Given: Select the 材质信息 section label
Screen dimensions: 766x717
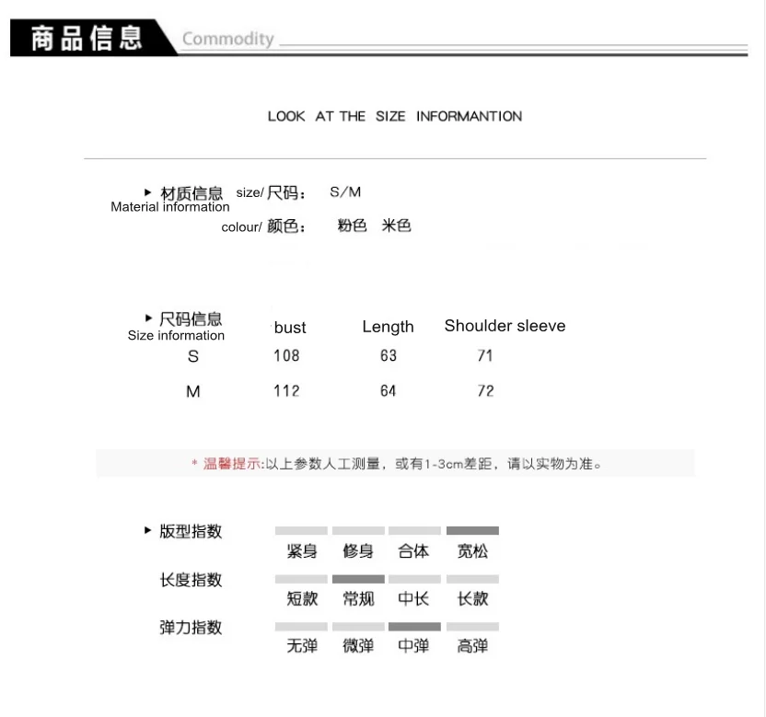Looking at the screenshot, I should click(191, 193).
